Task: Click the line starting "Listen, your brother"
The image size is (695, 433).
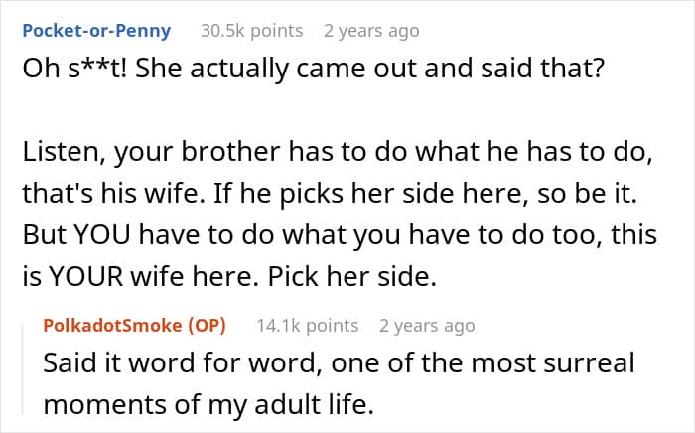Action: point(338,153)
